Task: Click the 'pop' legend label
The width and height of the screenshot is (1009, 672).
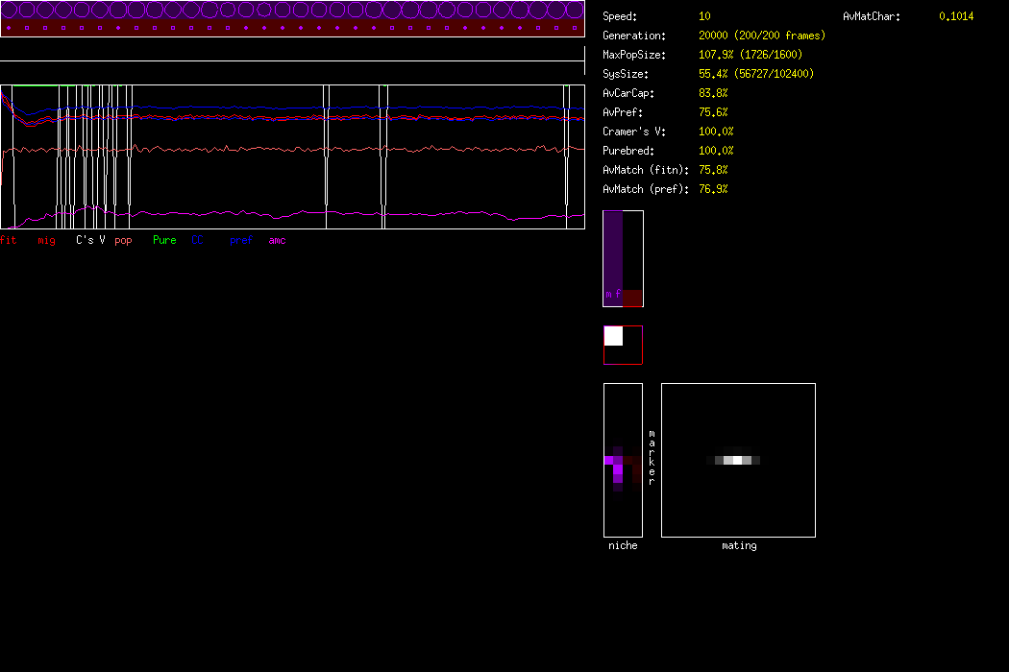Action: tap(123, 240)
